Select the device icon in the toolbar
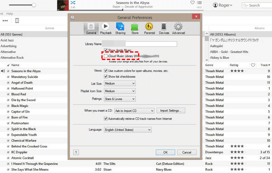 17,21
